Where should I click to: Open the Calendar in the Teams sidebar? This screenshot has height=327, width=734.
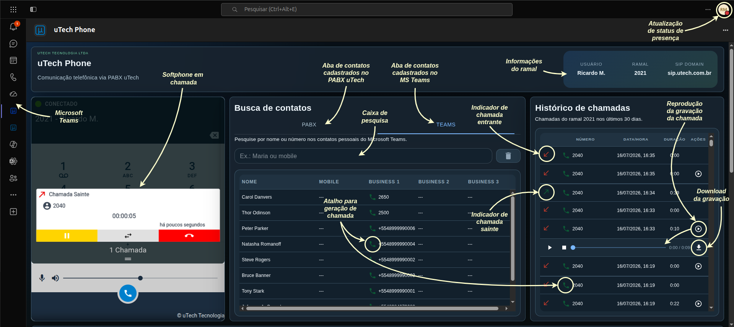(13, 60)
